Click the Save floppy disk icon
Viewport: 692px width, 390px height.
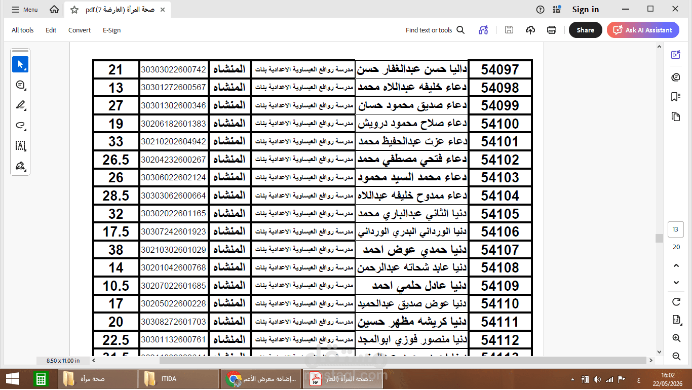[509, 30]
